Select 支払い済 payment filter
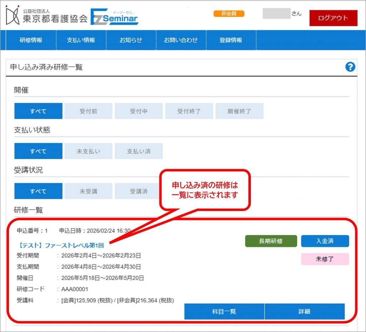This screenshot has width=366, height=332. pos(139,151)
